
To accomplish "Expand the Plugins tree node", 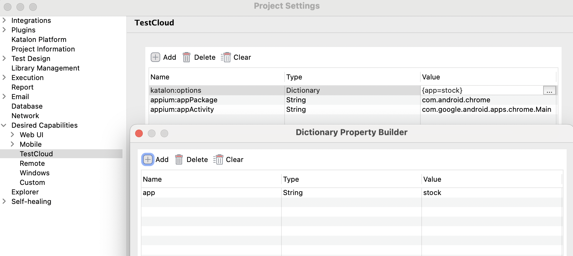I will (4, 30).
